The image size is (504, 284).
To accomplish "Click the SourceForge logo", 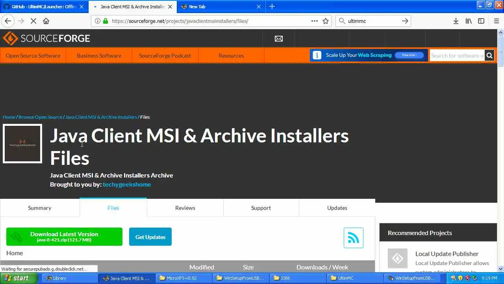I will (x=46, y=38).
